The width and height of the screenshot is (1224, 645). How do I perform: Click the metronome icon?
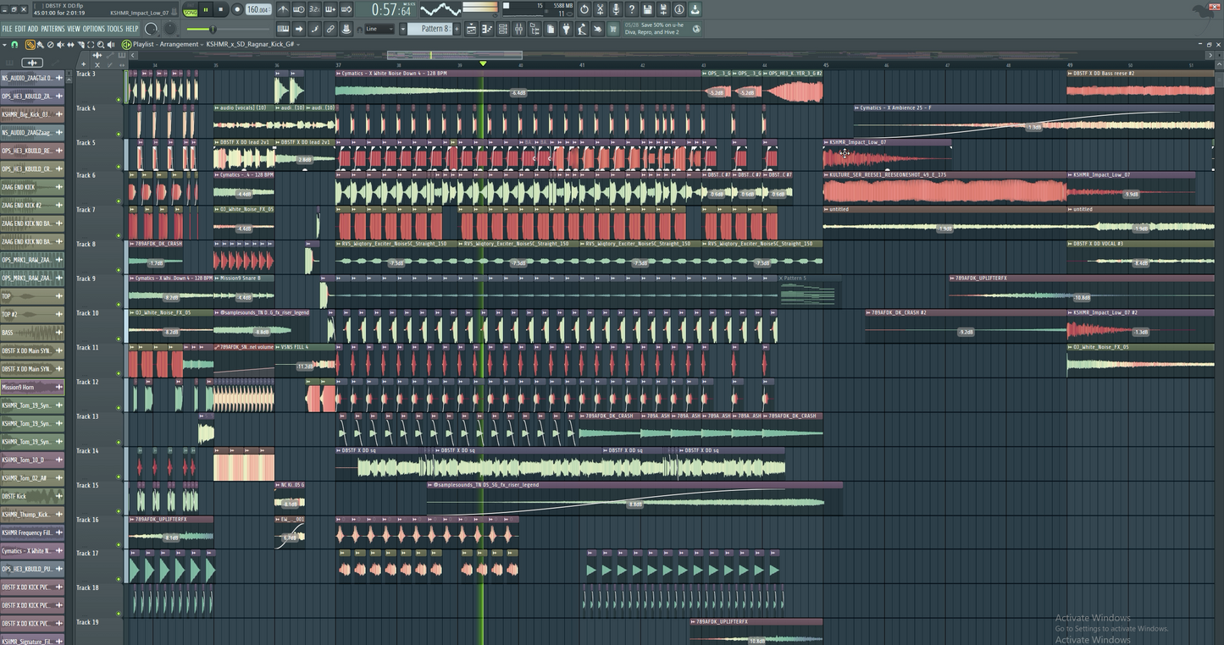click(x=283, y=9)
